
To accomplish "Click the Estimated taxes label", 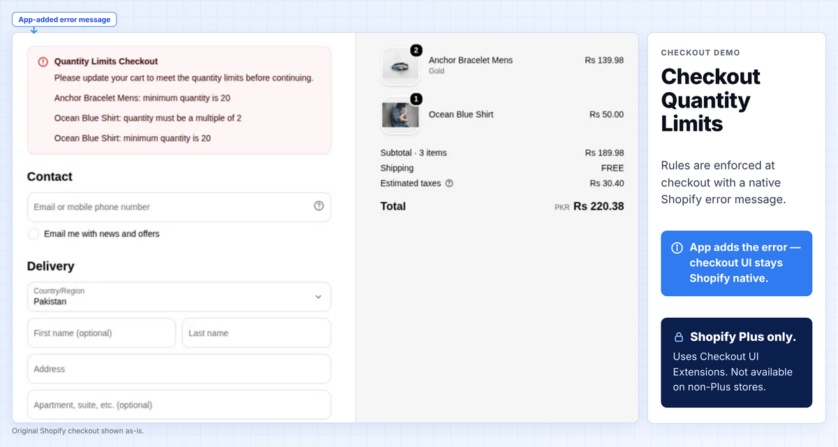I will point(411,183).
